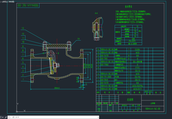Select the 100H44H-16C-02 part number cell
The width and height of the screenshot is (172, 119).
point(107,86)
